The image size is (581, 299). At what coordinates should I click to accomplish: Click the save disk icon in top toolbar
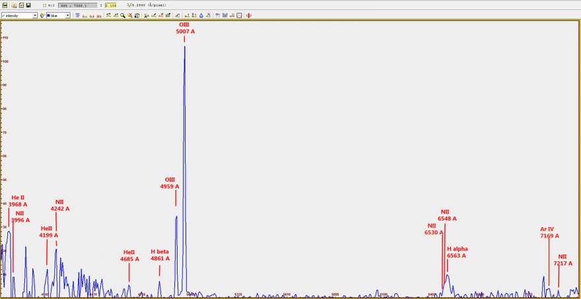(28, 5)
